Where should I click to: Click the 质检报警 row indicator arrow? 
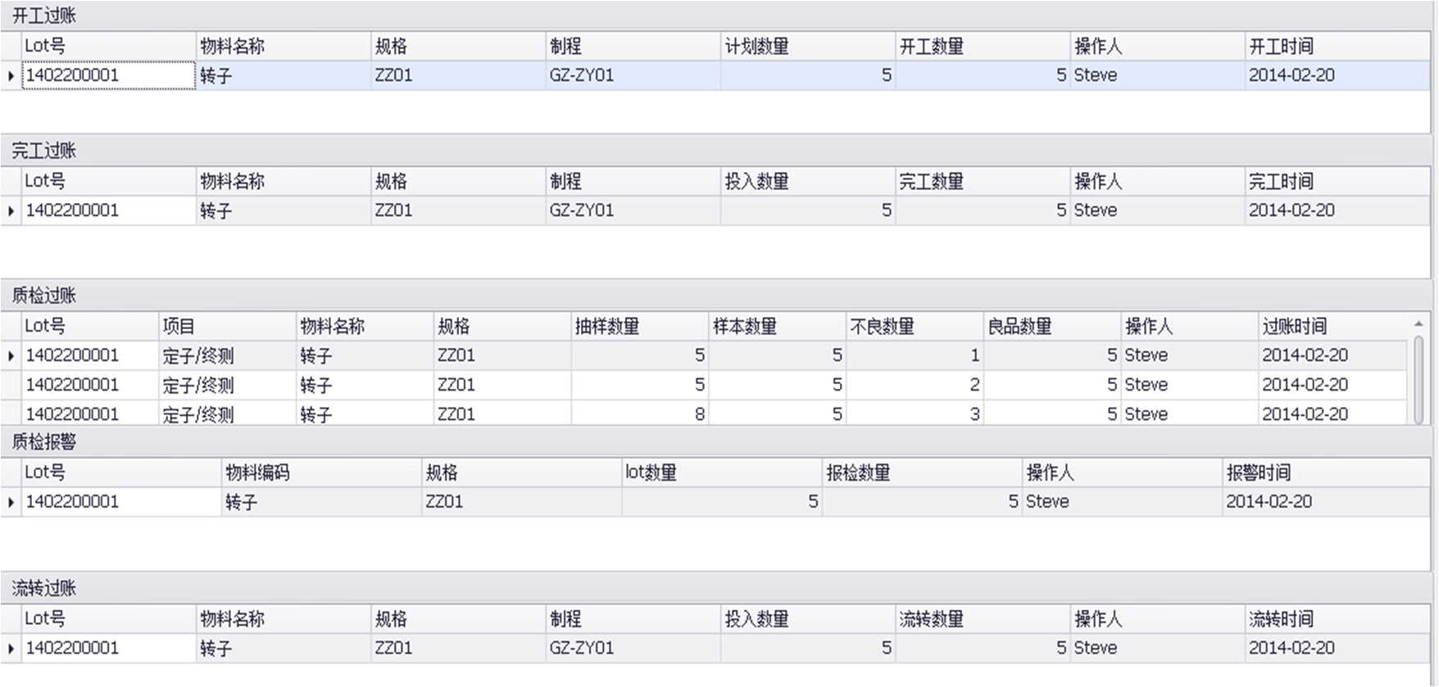(11, 502)
